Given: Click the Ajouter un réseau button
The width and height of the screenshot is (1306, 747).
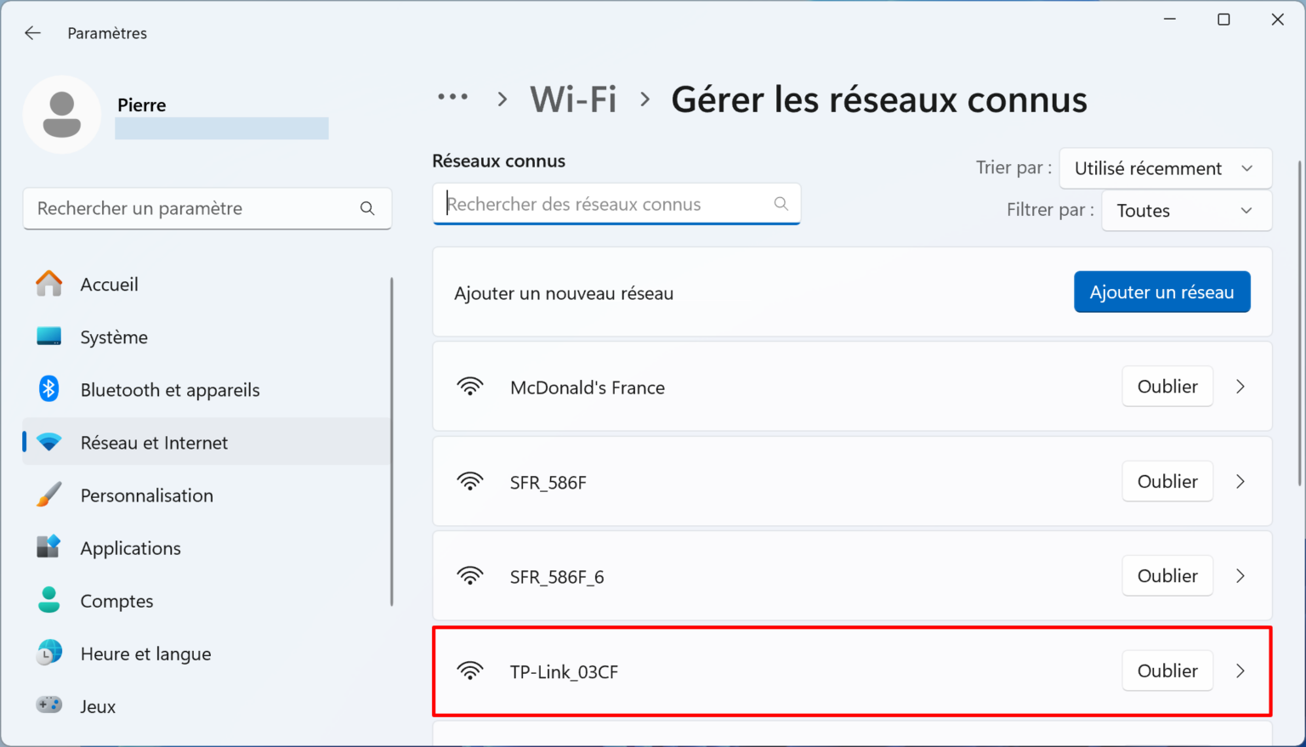Looking at the screenshot, I should (x=1161, y=291).
